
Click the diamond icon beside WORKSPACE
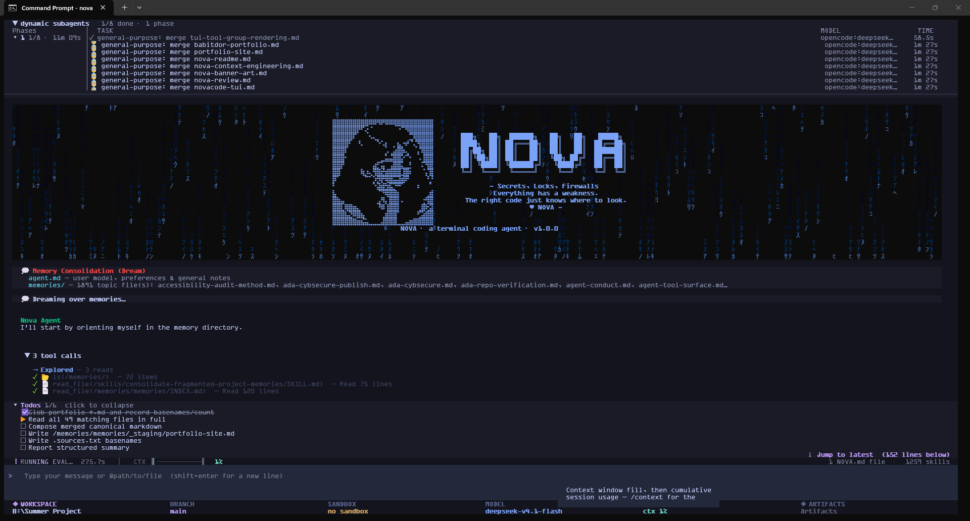tap(15, 504)
